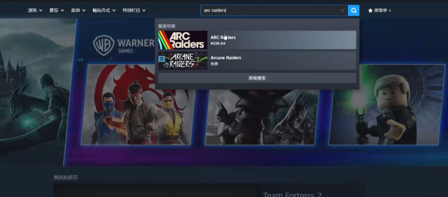Open the wishlist (愿望单) star link

click(x=379, y=10)
